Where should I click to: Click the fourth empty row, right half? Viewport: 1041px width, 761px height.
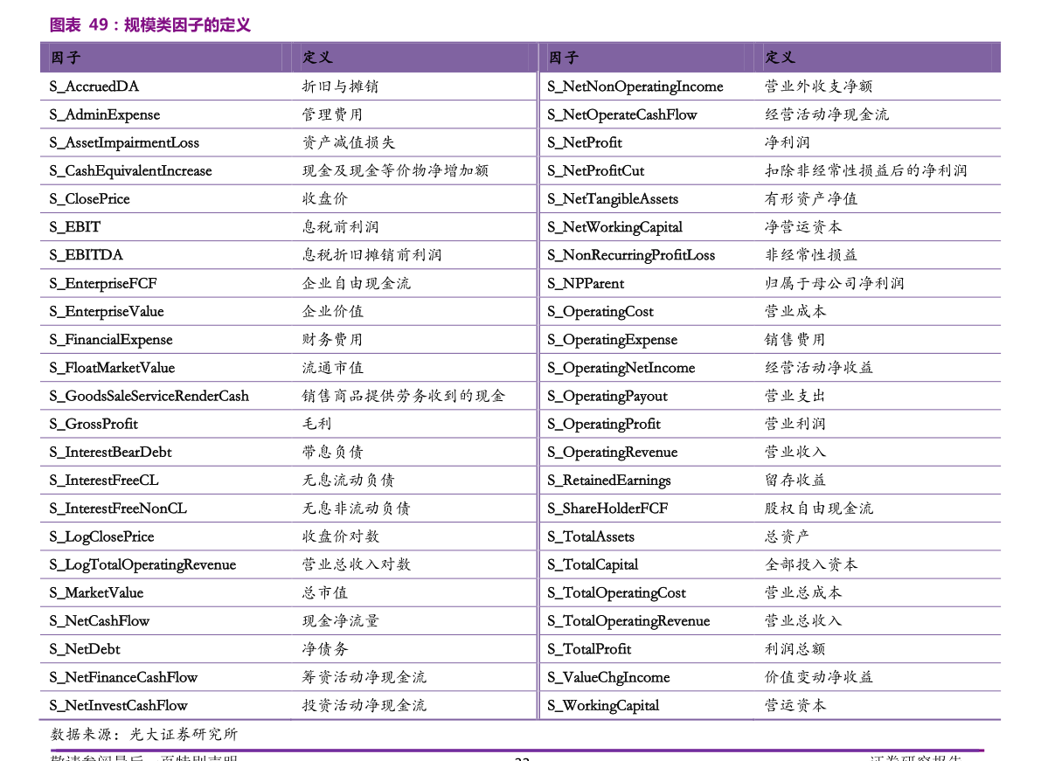770,170
